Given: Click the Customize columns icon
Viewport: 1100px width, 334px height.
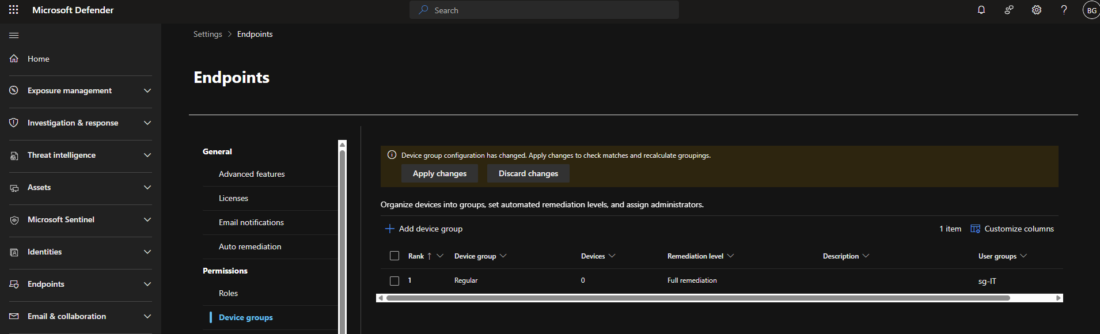Looking at the screenshot, I should point(975,229).
